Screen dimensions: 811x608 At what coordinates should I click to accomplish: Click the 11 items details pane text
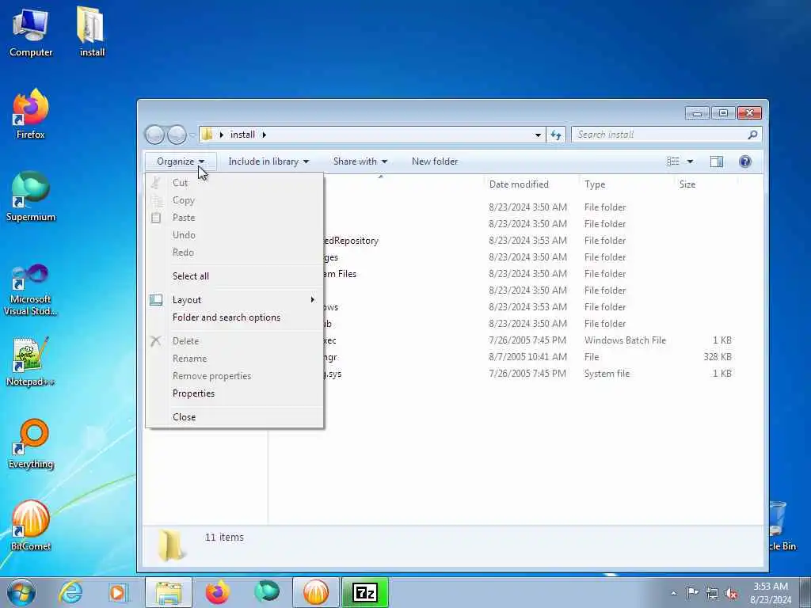224,538
